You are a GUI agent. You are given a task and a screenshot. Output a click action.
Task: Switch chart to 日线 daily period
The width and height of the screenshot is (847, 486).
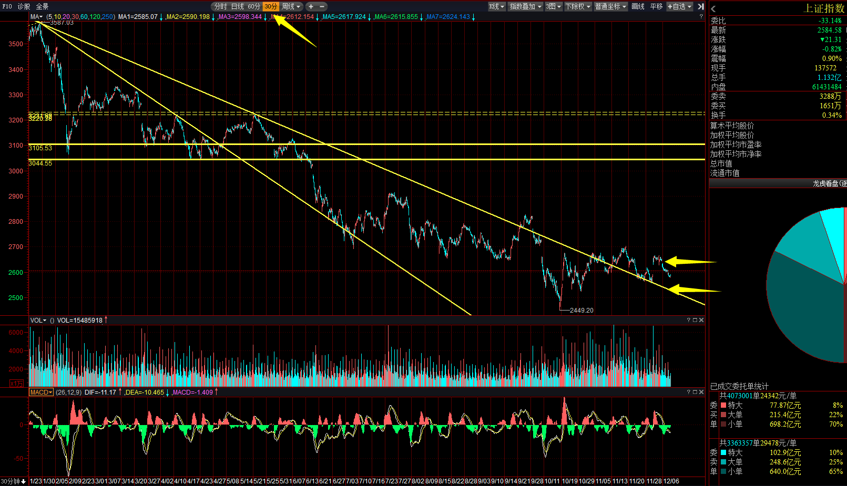pos(238,6)
